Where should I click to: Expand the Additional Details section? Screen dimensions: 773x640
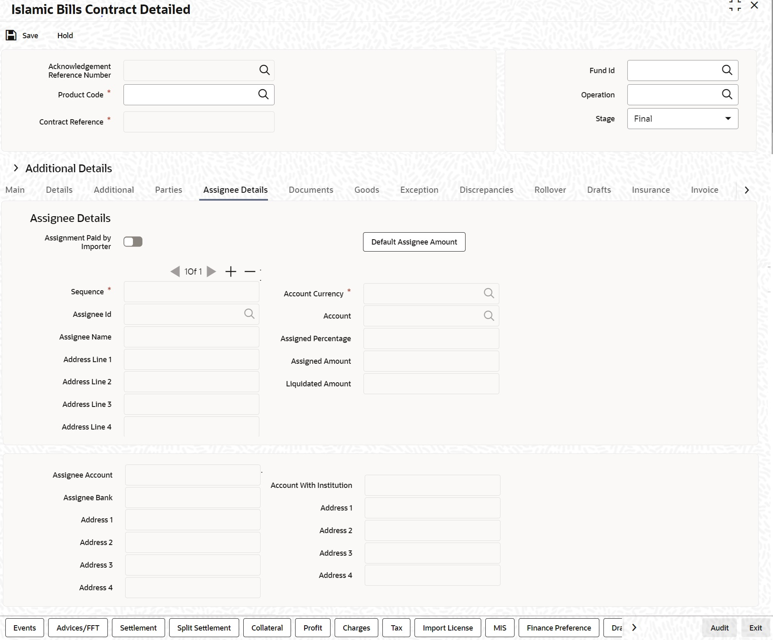point(16,168)
